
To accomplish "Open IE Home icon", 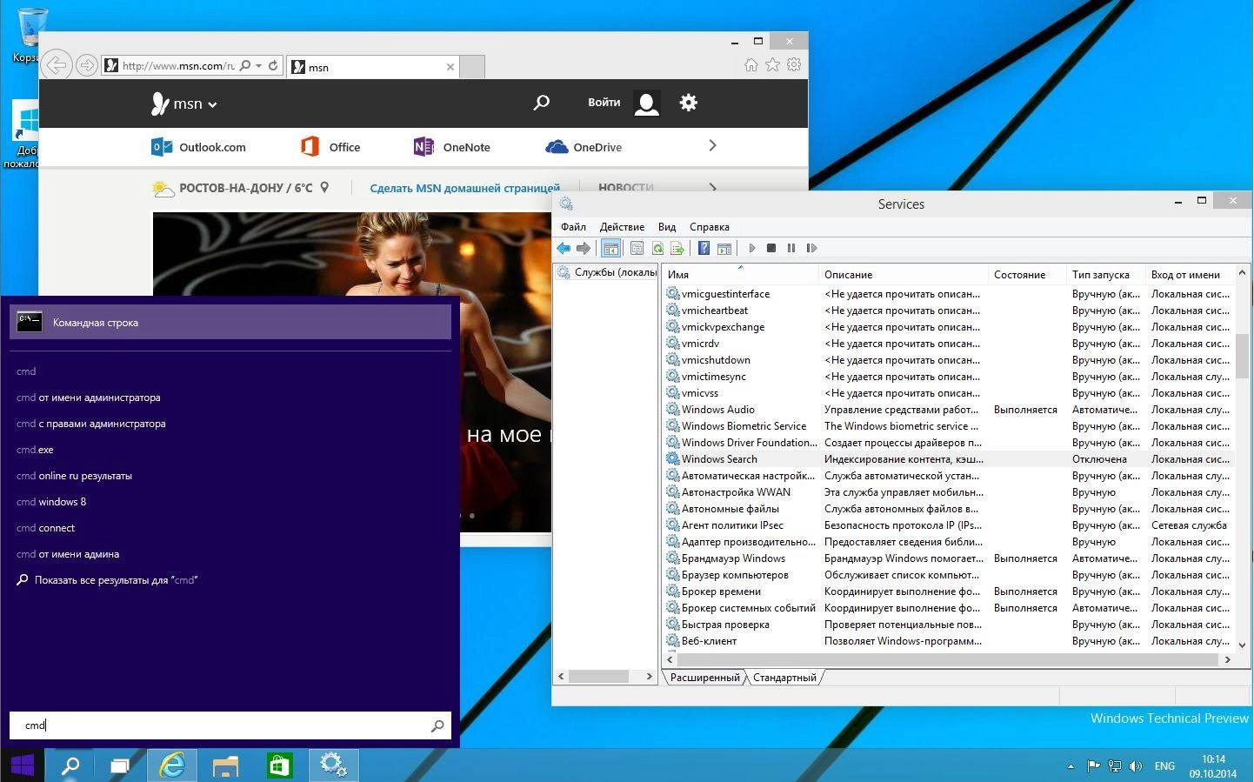I will tap(751, 64).
